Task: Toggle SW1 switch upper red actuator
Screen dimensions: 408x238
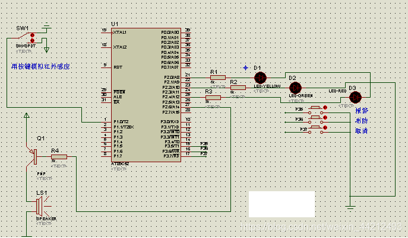Action: [x=32, y=36]
